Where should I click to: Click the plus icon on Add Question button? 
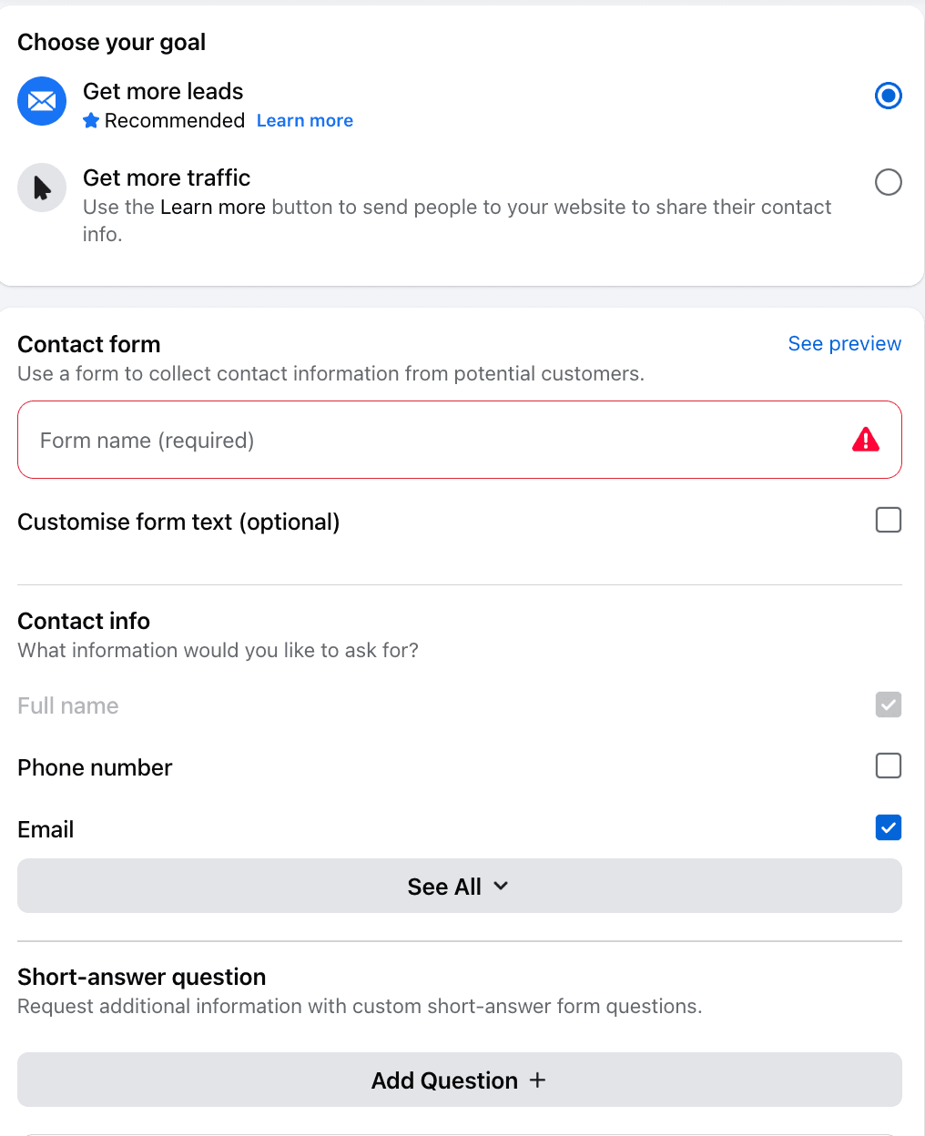click(x=538, y=1080)
